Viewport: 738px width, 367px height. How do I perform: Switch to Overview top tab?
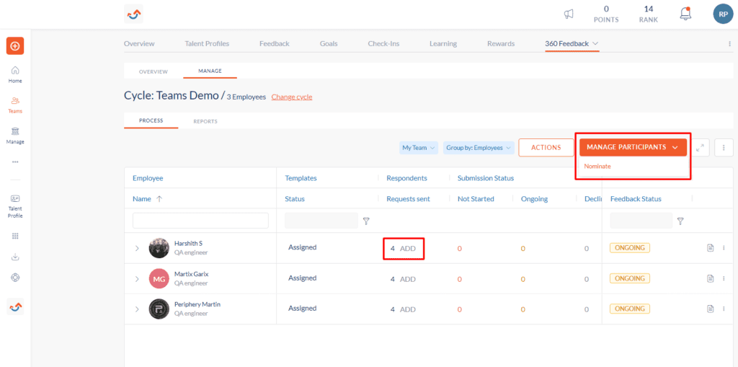139,43
